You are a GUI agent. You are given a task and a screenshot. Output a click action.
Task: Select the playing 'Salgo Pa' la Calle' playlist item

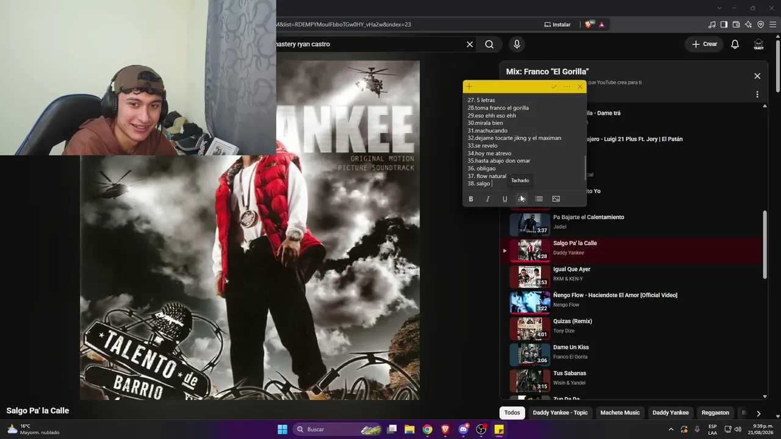coord(632,250)
